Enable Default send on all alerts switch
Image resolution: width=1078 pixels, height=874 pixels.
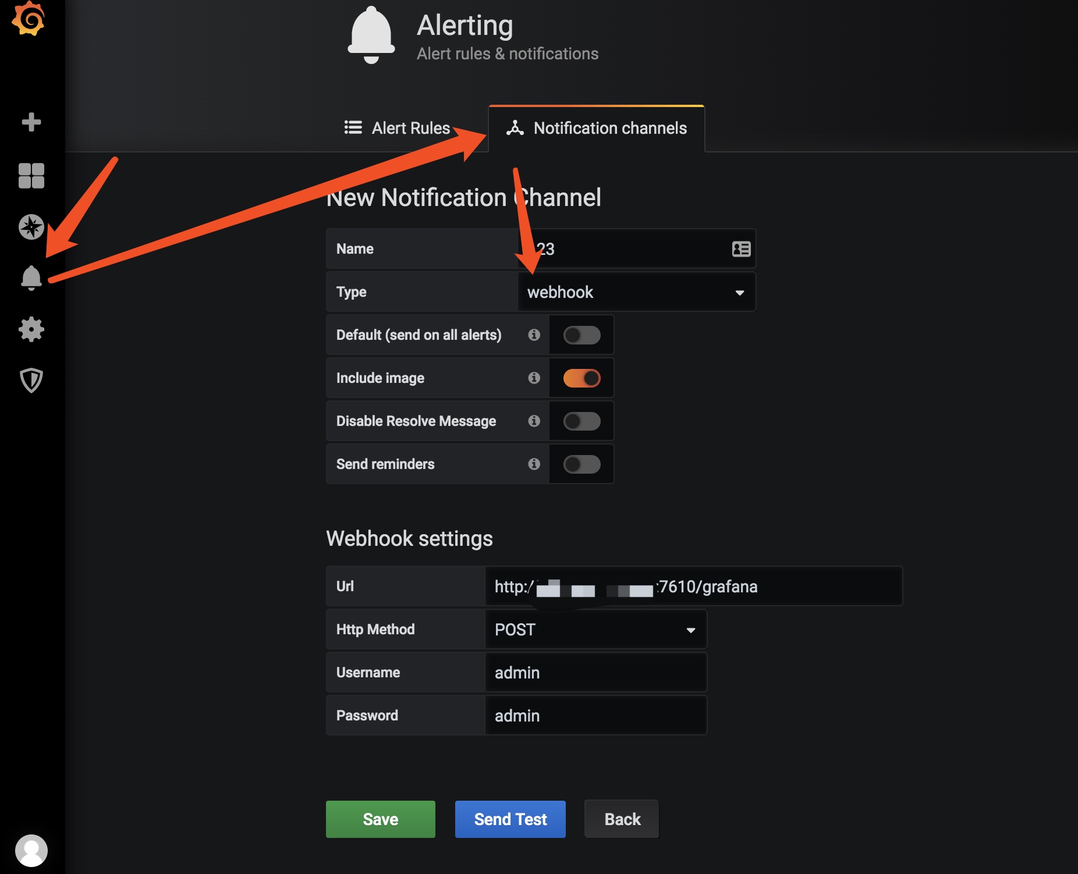[x=581, y=335]
